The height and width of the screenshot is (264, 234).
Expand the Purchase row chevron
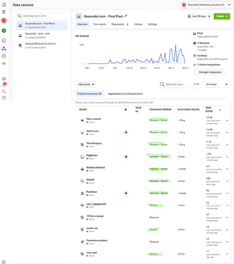point(227,193)
